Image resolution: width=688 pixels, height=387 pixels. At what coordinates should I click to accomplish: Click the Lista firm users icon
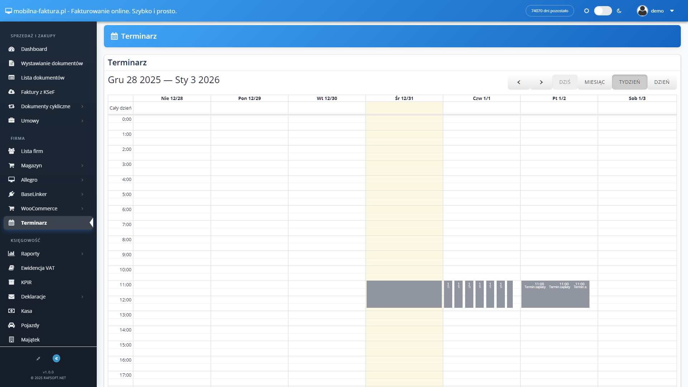(x=11, y=151)
